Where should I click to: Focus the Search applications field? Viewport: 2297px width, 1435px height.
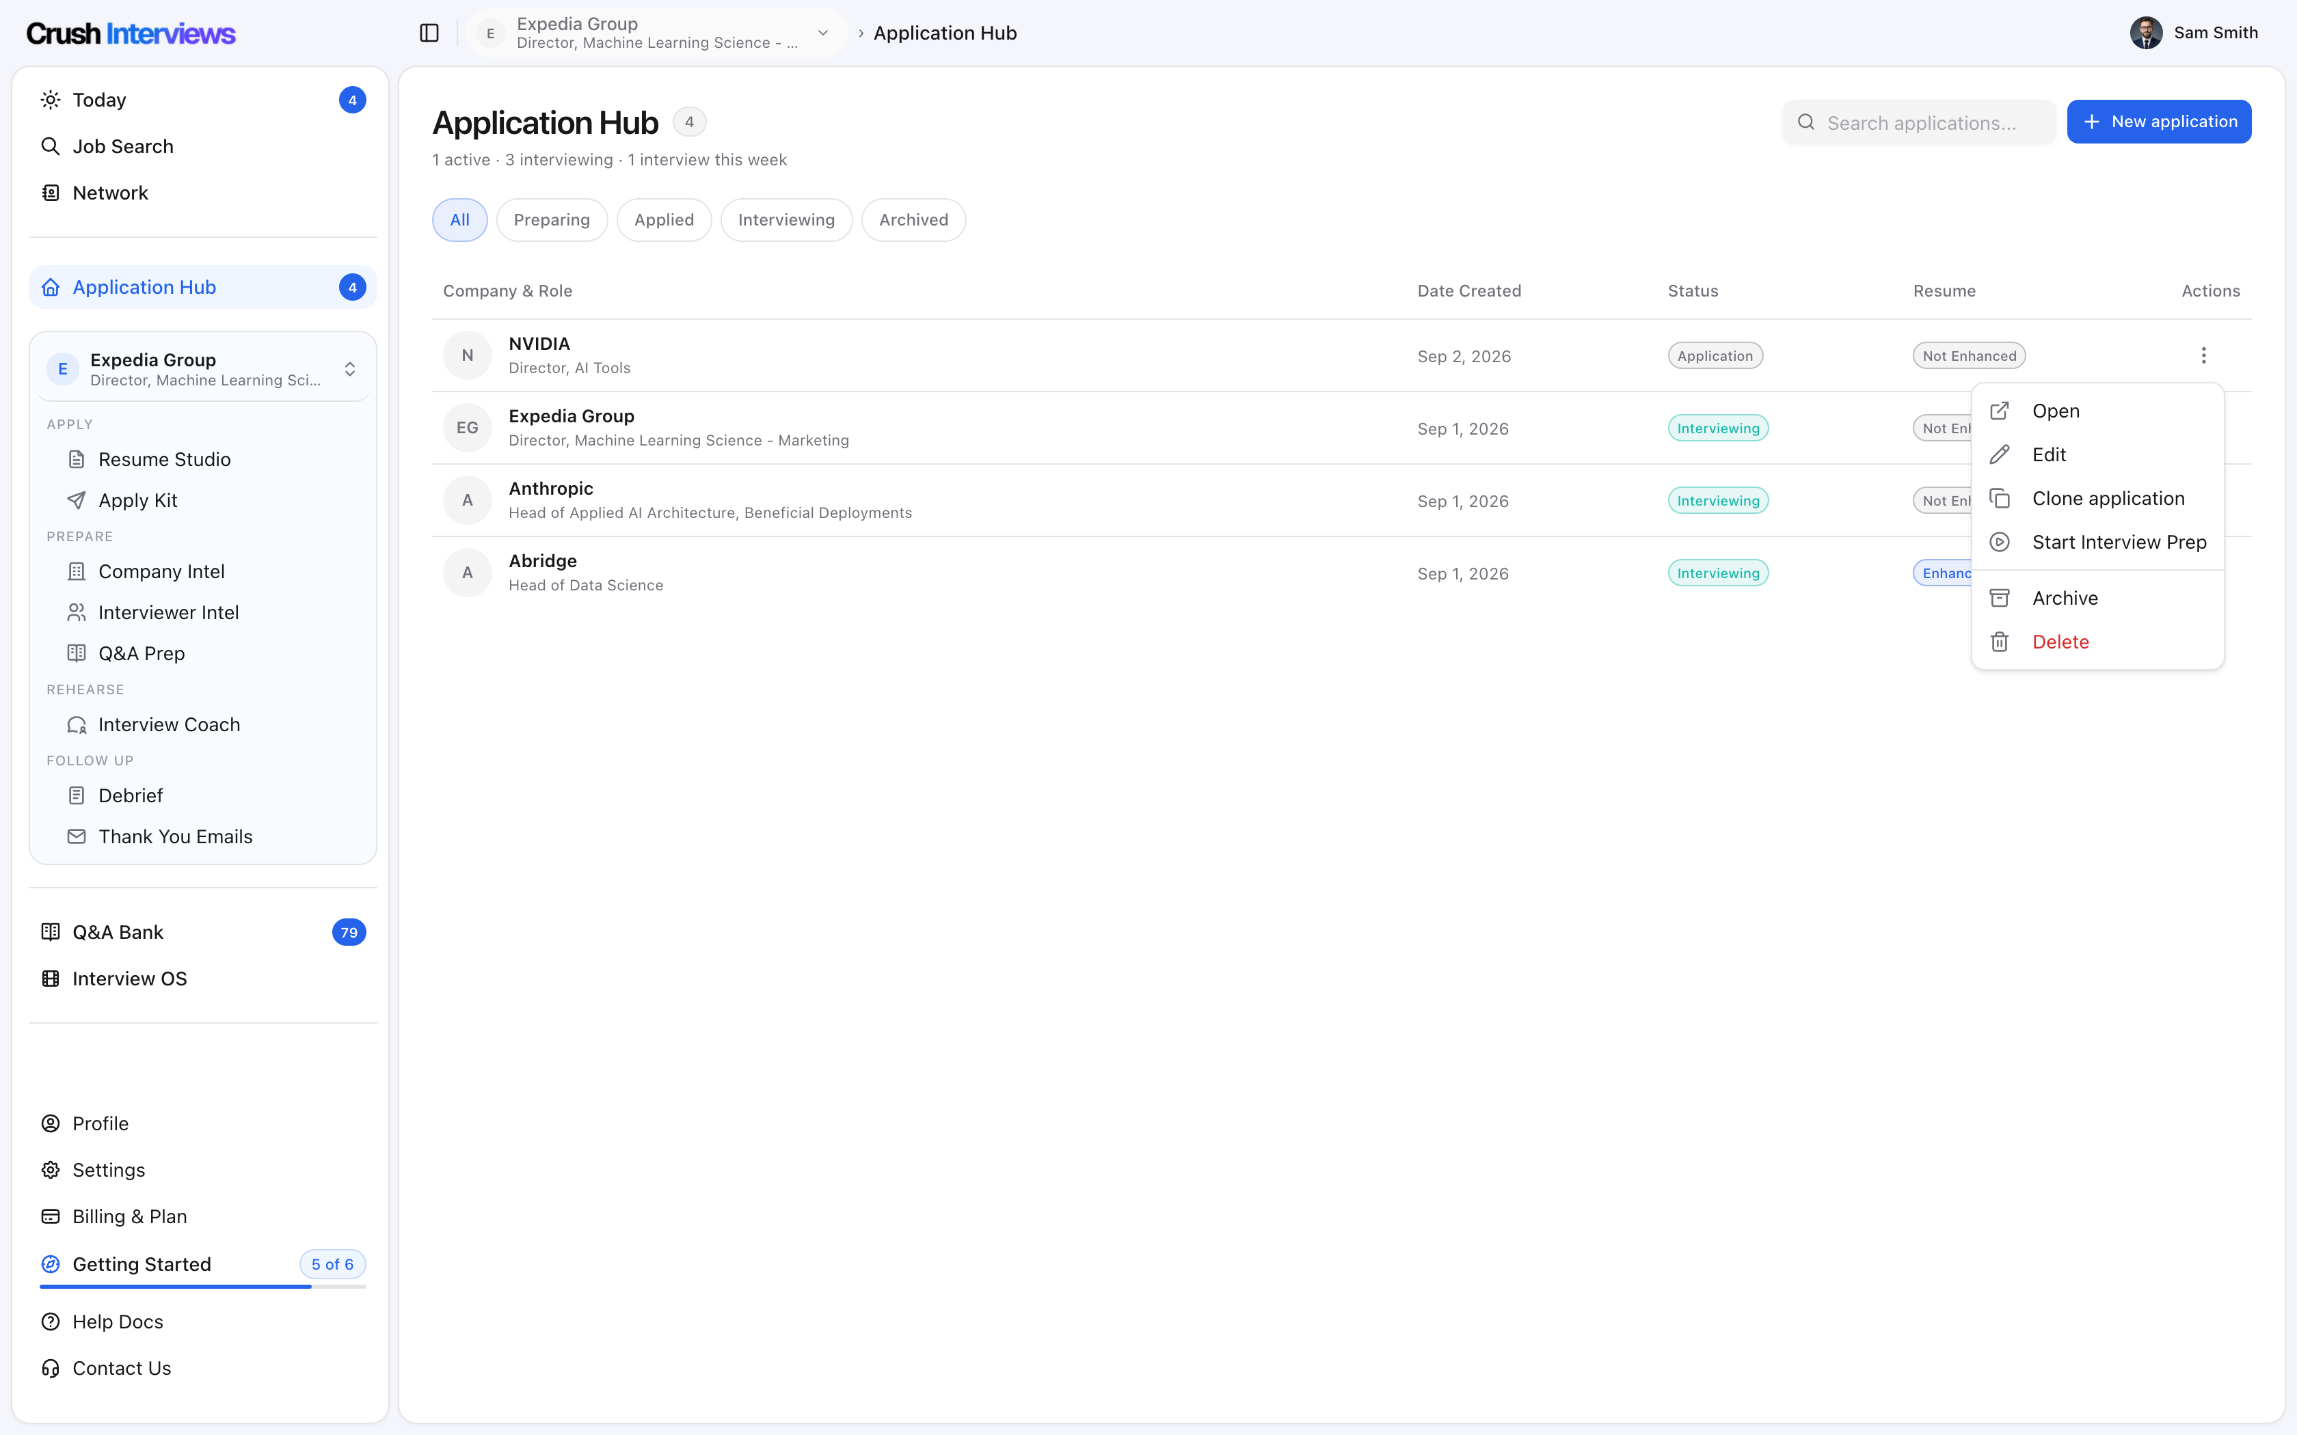coord(1919,122)
